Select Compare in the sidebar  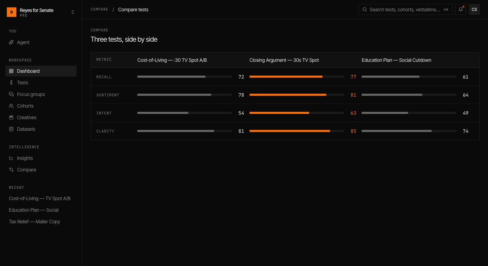click(x=41, y=170)
